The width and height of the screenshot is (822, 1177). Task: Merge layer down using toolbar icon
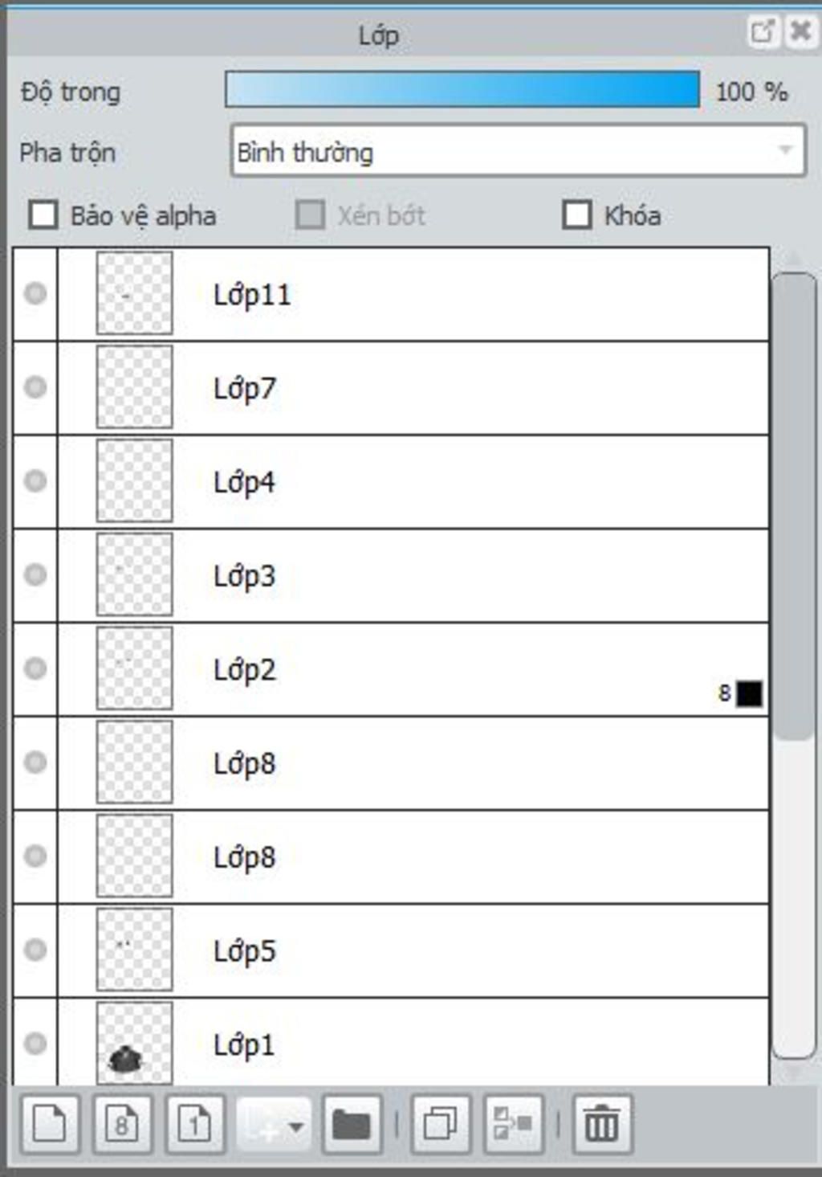514,1123
